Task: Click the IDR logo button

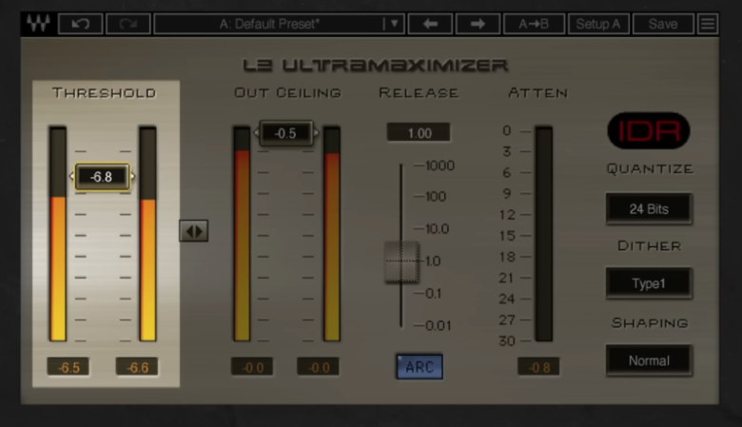Action: tap(649, 131)
